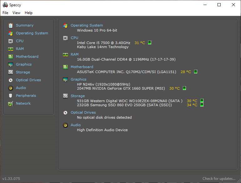
Task: Click the Peripherals mouse icon in sidebar
Action: click(x=11, y=96)
